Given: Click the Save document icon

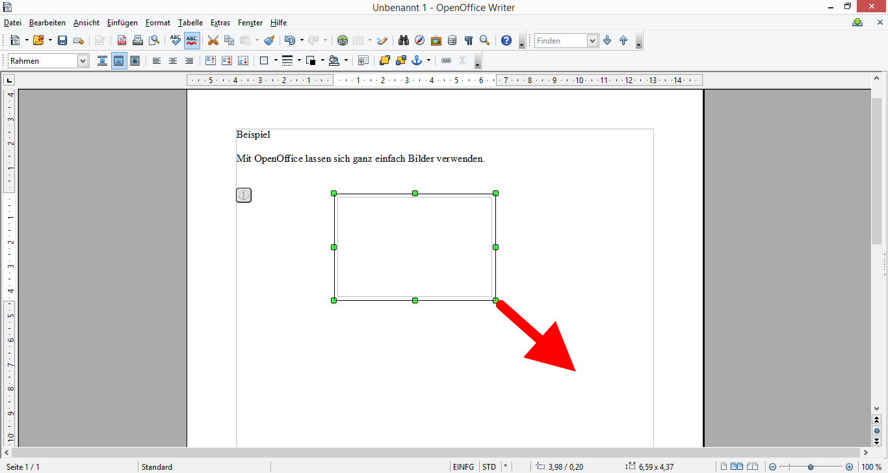Looking at the screenshot, I should pyautogui.click(x=62, y=40).
